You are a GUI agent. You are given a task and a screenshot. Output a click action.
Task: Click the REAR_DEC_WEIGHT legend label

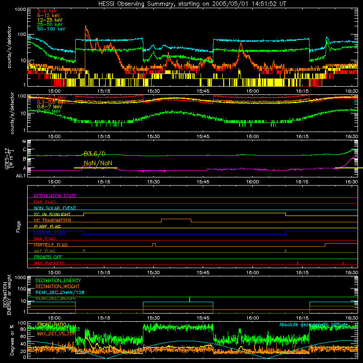coord(56,299)
